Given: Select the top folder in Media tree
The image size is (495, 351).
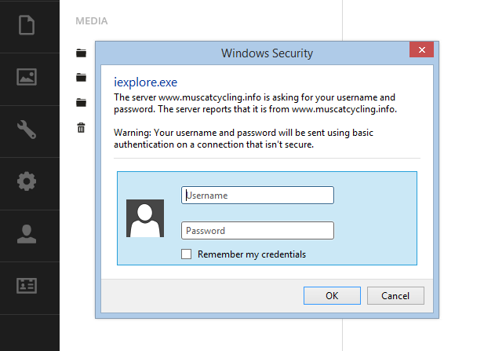Looking at the screenshot, I should tap(81, 53).
